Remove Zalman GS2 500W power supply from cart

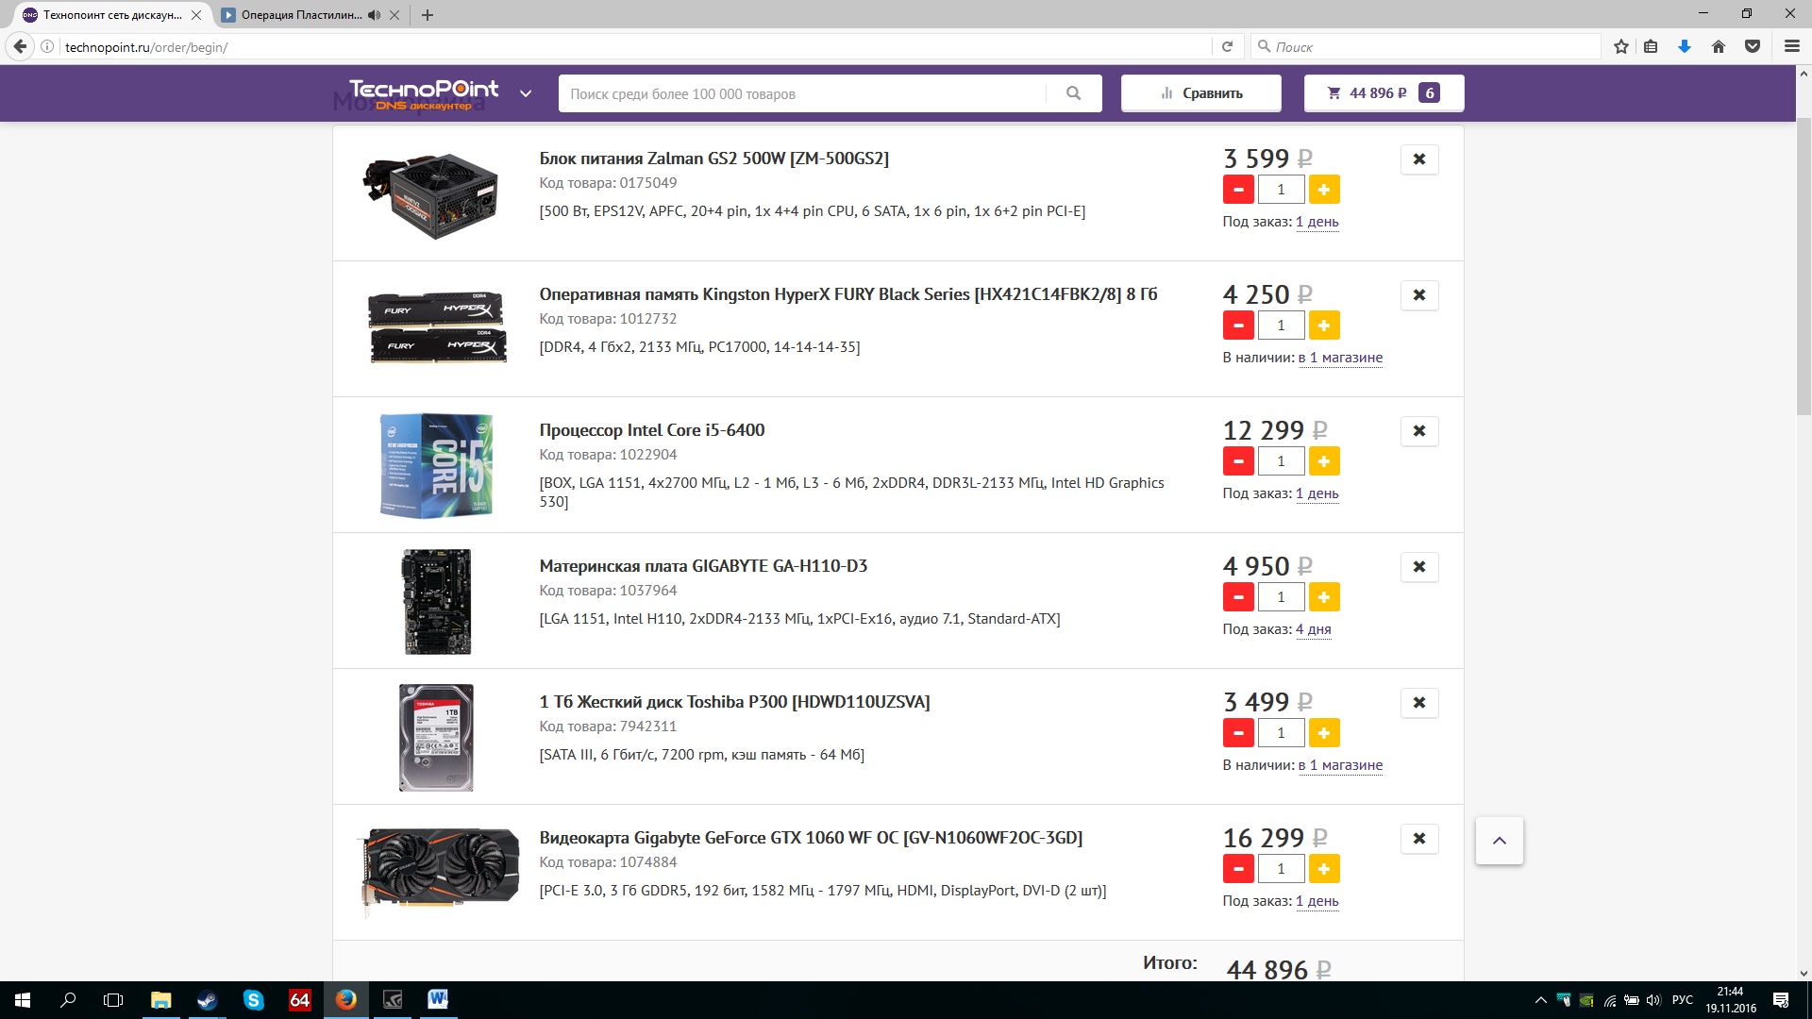[1419, 159]
